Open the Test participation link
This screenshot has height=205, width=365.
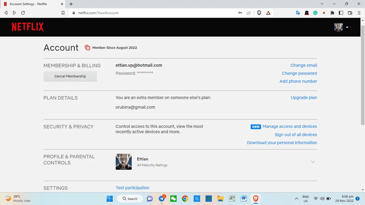click(x=133, y=188)
